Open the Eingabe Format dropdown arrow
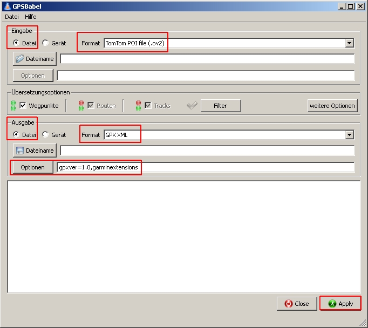The height and width of the screenshot is (328, 368). (x=350, y=43)
